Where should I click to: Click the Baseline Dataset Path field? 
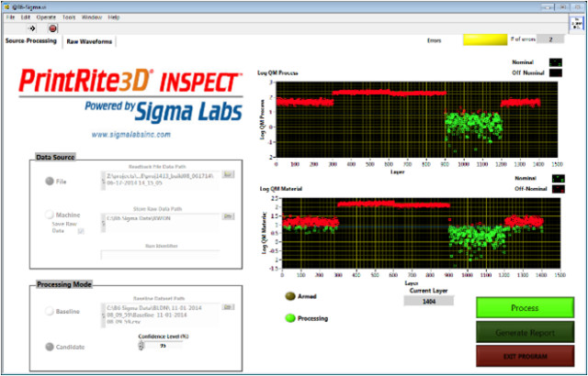click(163, 315)
